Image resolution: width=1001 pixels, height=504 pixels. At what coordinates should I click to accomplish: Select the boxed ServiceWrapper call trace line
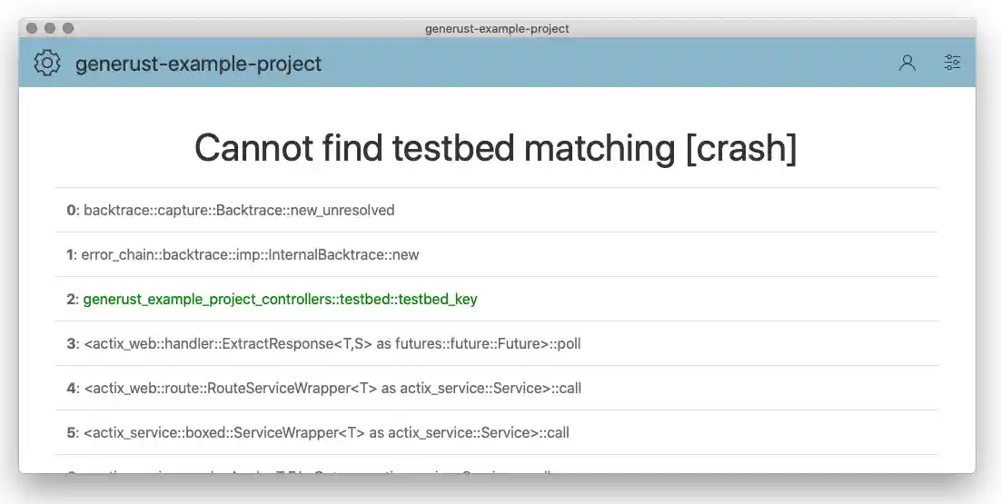(x=326, y=433)
